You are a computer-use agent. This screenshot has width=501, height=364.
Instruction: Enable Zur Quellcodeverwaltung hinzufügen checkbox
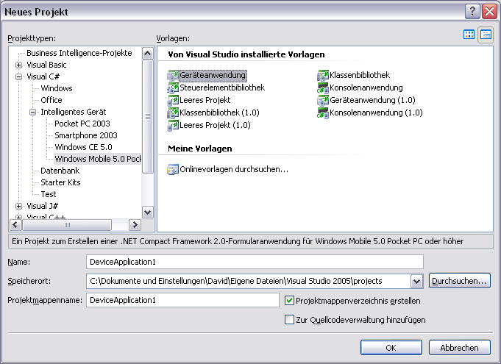point(289,320)
